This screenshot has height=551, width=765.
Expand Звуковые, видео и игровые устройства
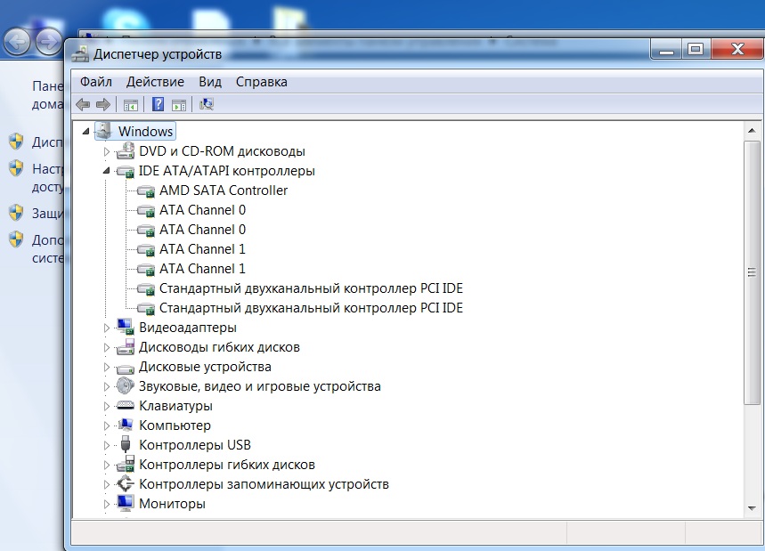107,386
